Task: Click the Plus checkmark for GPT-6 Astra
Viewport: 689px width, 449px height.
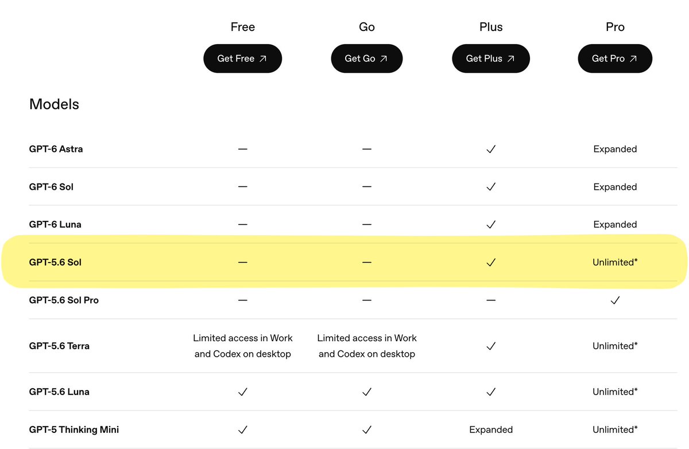Action: [x=491, y=149]
